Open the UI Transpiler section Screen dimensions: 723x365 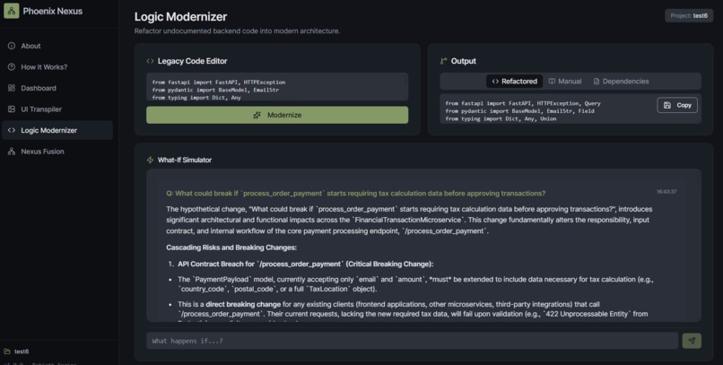(x=57, y=109)
